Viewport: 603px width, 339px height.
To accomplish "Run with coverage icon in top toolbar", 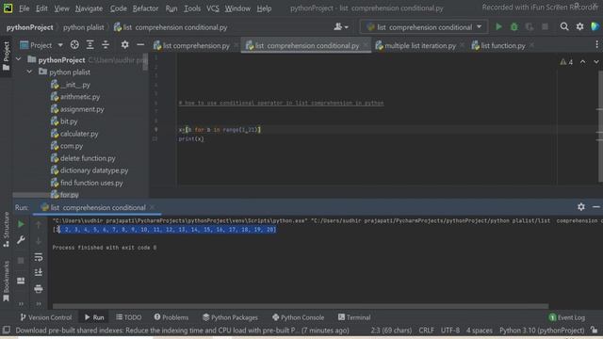I will point(530,27).
